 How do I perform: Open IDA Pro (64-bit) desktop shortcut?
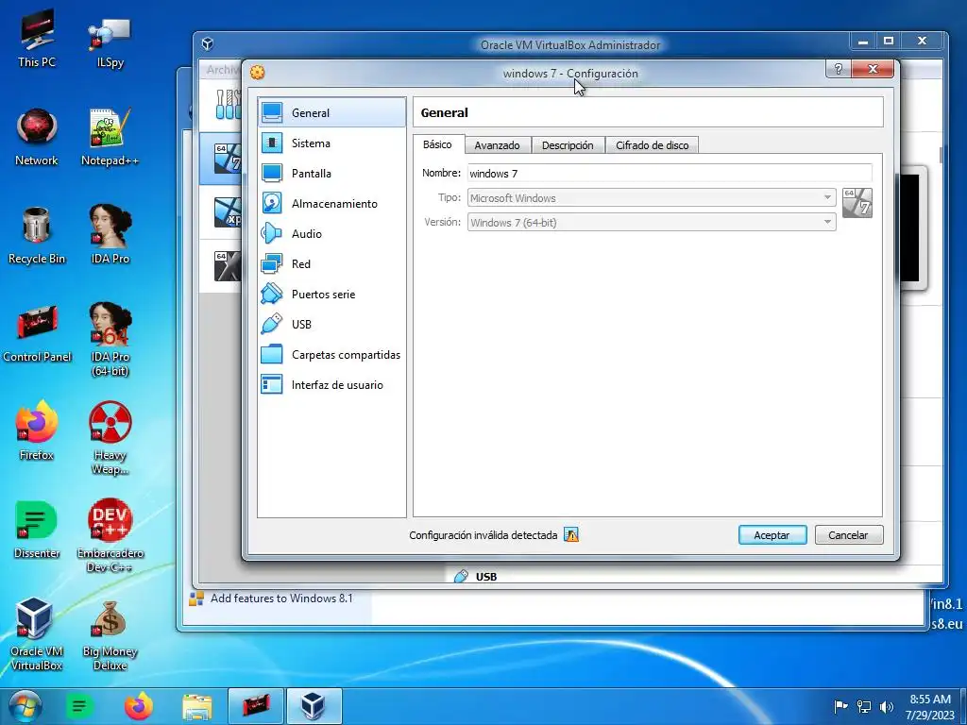(x=110, y=339)
